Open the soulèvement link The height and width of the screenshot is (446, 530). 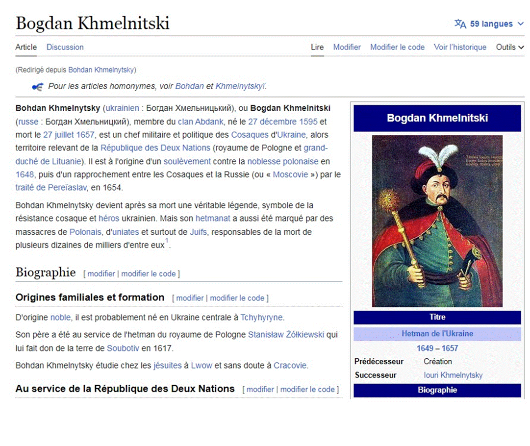coord(187,162)
